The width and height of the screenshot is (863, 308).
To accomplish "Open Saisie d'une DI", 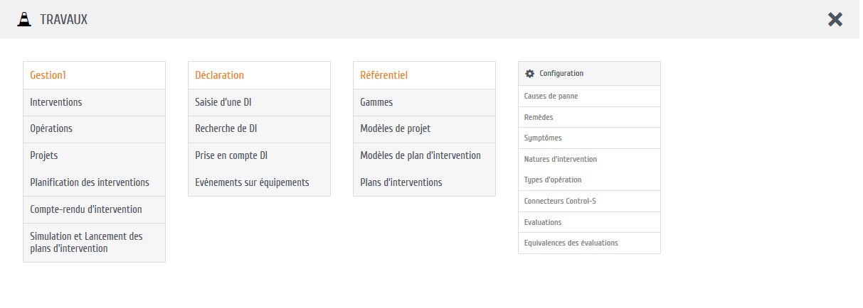I will [223, 102].
